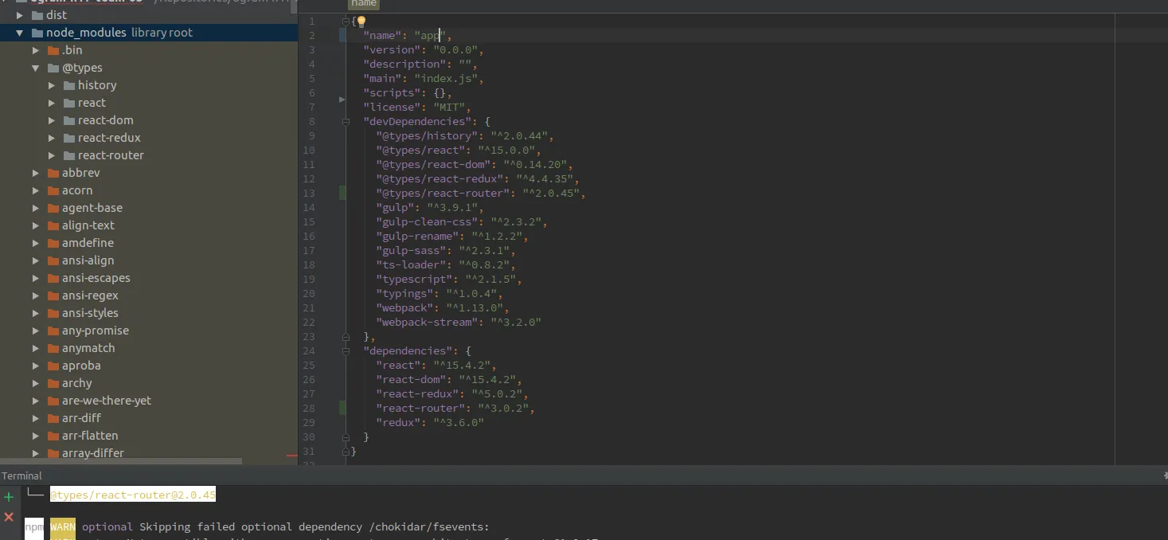Click the history folder icon

(69, 85)
